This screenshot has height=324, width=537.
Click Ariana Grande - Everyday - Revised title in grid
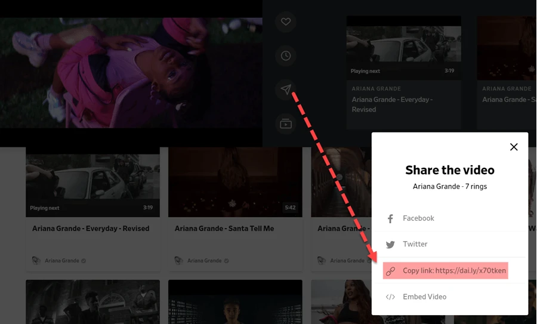91,229
